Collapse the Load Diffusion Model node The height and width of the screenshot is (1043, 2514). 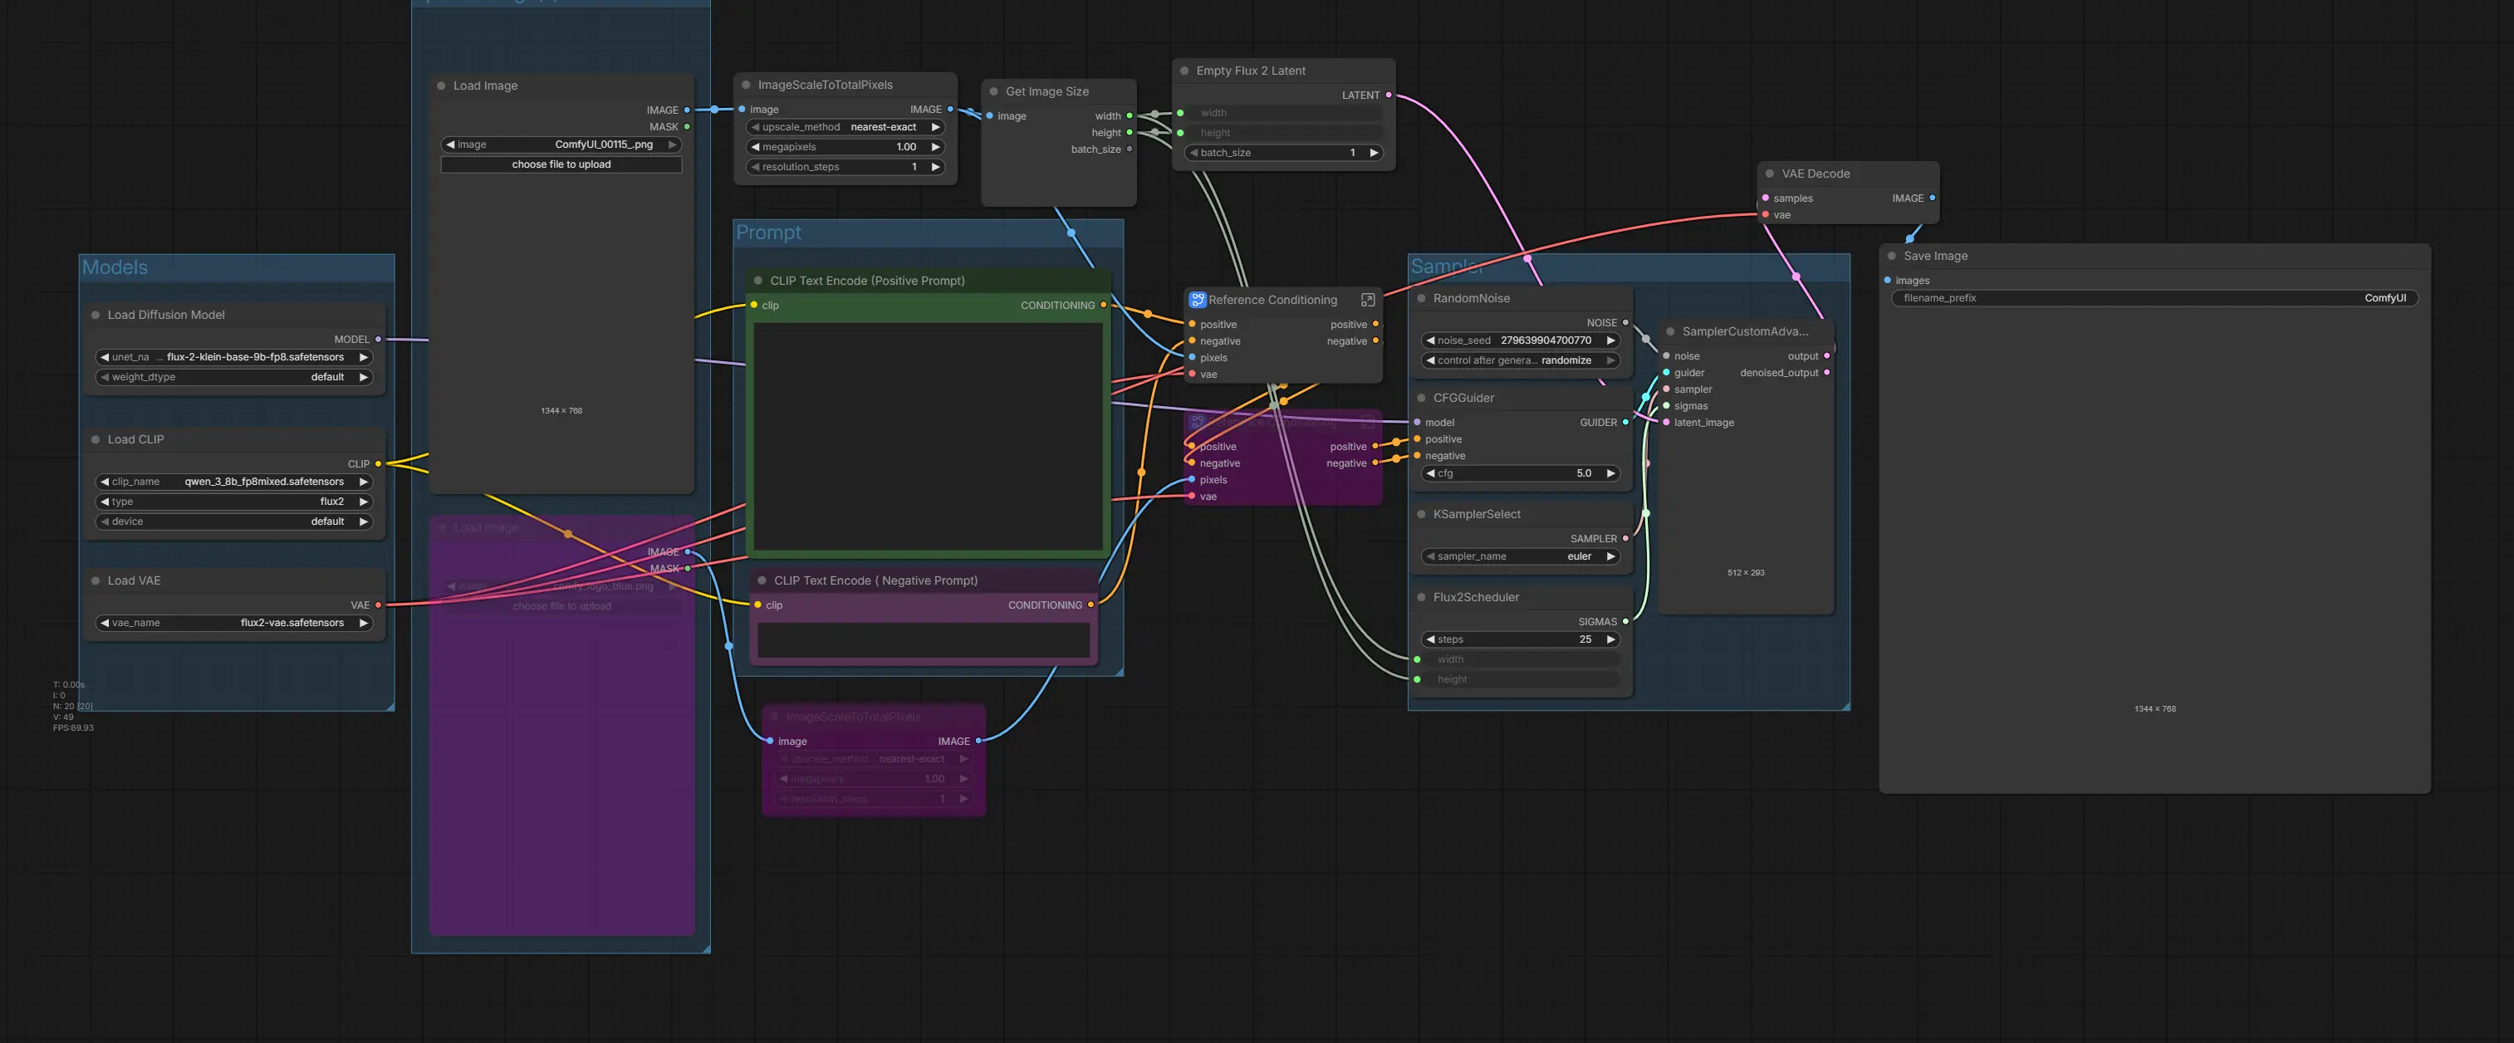point(96,316)
